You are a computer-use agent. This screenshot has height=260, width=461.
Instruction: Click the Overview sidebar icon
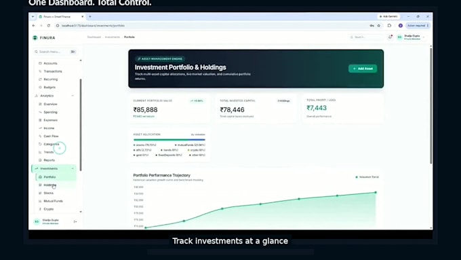(x=40, y=104)
